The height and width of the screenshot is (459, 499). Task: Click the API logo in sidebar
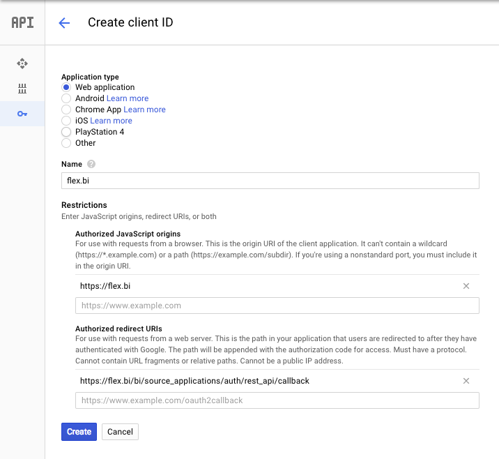pyautogui.click(x=22, y=22)
